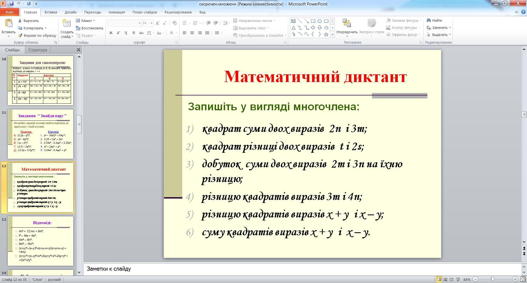Create a new slide with Создать слайд icon

(67, 24)
